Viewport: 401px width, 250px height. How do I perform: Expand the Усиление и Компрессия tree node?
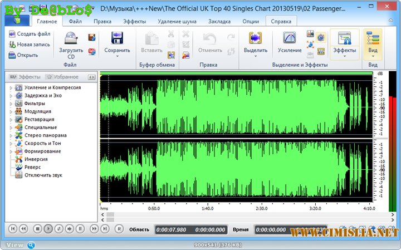click(11, 88)
